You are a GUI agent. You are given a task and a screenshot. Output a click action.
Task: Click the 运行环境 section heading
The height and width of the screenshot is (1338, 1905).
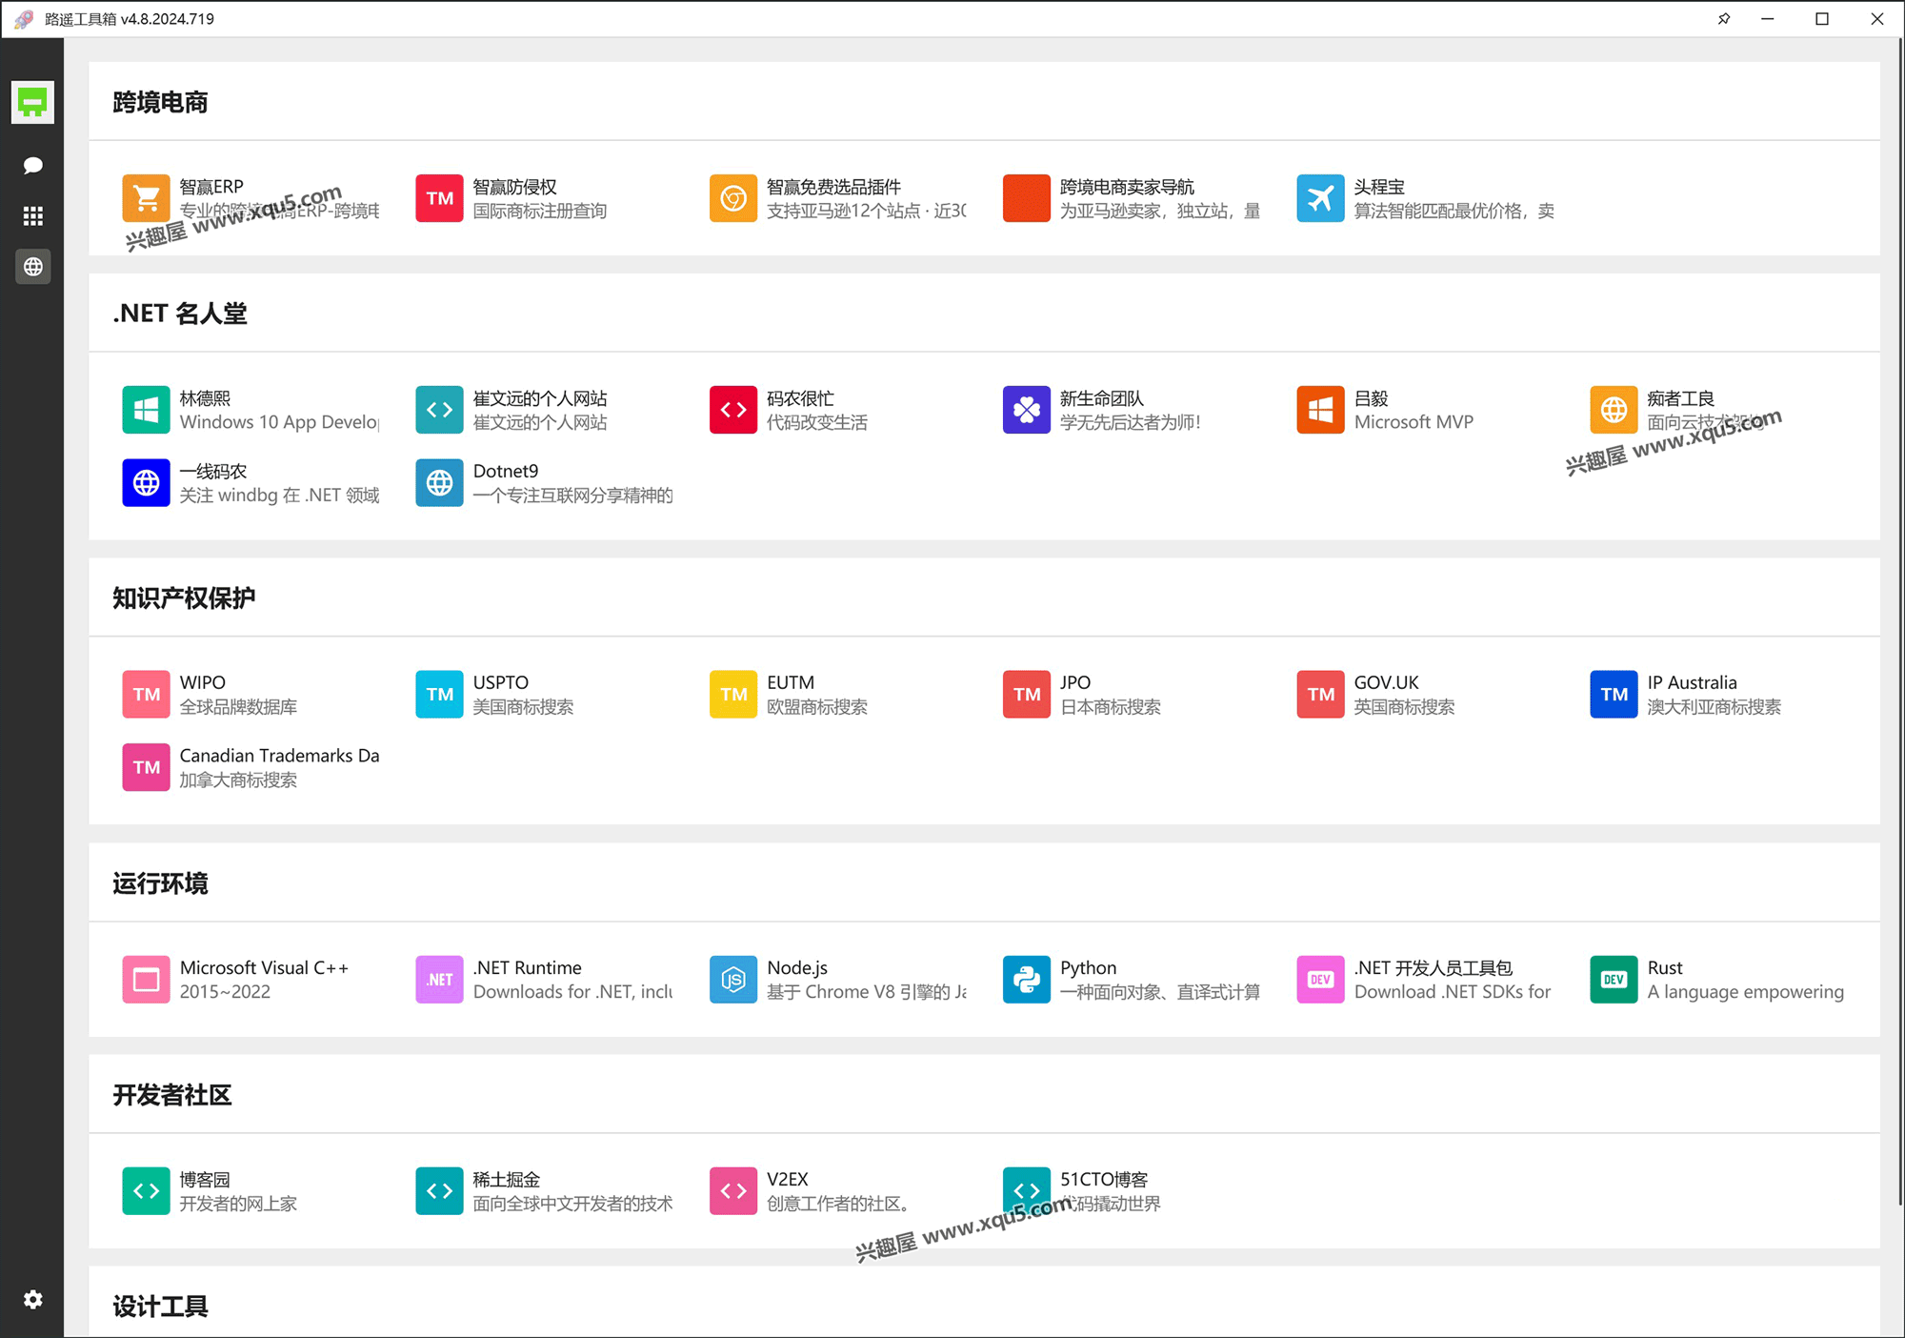click(x=160, y=883)
